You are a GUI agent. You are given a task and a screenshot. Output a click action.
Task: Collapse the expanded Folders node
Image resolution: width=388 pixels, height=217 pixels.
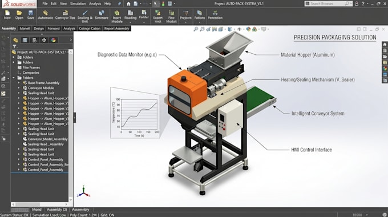point(14,78)
